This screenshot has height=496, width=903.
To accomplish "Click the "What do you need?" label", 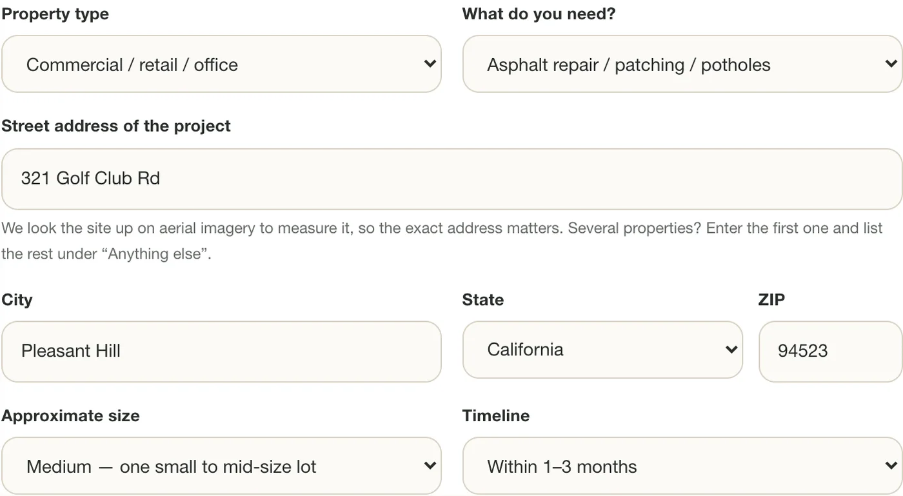I will pos(539,14).
